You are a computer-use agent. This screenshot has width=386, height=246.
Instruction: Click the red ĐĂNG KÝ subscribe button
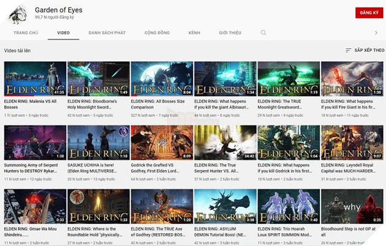tap(369, 13)
